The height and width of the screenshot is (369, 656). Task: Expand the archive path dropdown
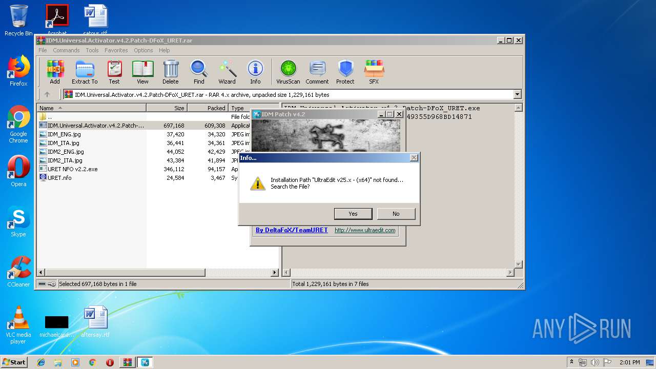517,94
